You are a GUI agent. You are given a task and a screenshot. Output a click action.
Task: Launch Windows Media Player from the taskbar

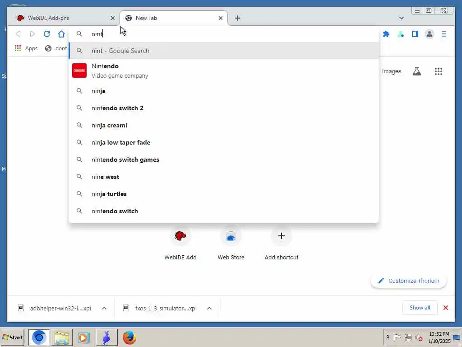click(84, 337)
